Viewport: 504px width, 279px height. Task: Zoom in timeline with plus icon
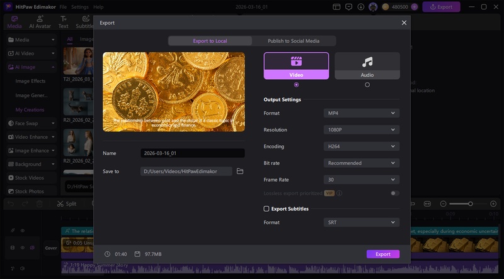493,204
